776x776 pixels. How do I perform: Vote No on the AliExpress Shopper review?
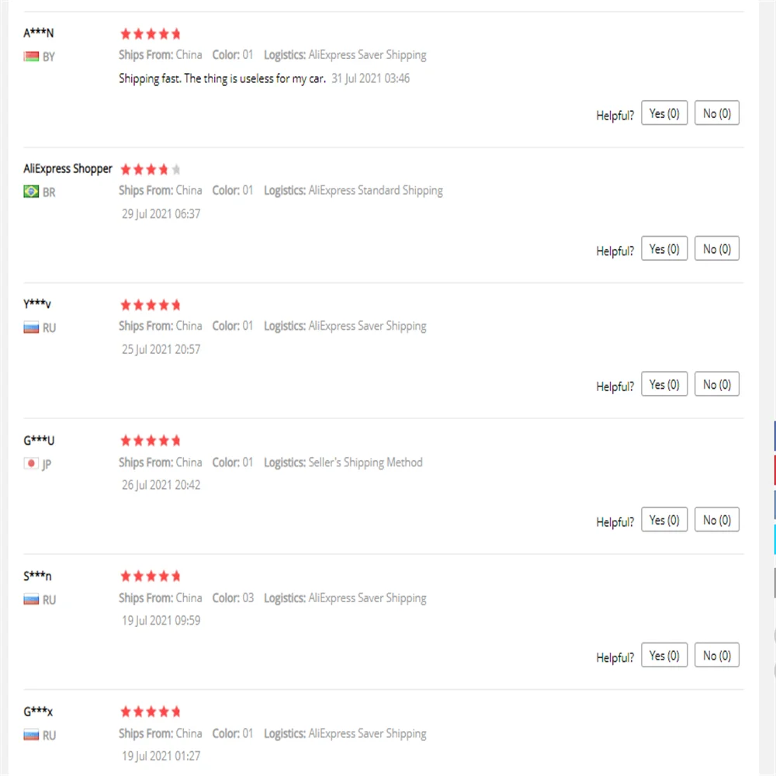716,248
